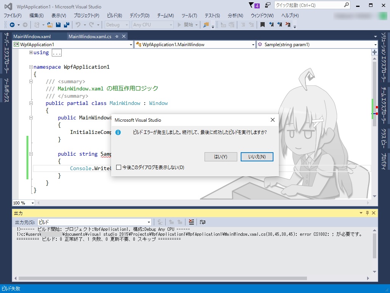
Task: Open the Any CPU platform dropdown
Action: point(152,25)
